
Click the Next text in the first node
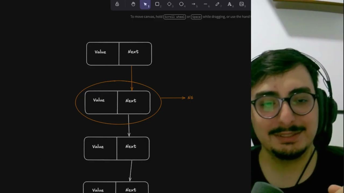pyautogui.click(x=133, y=52)
